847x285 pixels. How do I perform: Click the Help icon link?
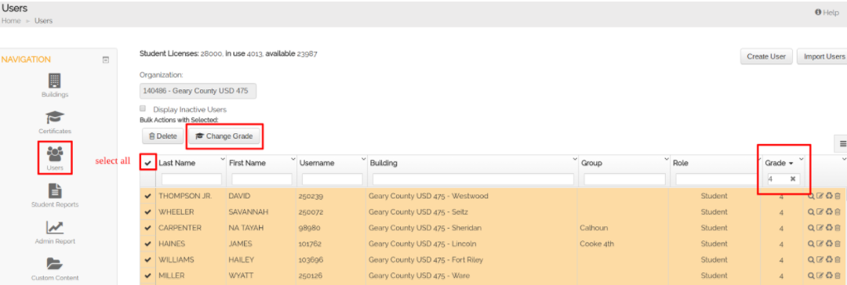point(827,13)
